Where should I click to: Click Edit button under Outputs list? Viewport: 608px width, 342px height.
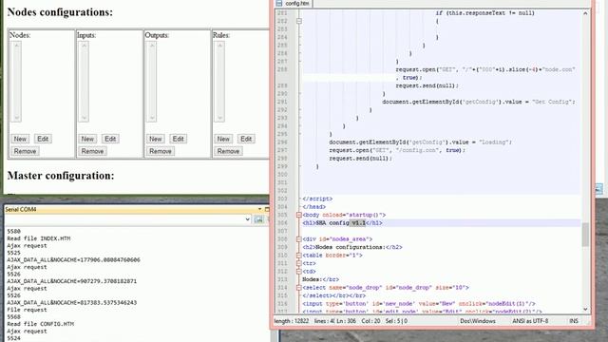(178, 139)
